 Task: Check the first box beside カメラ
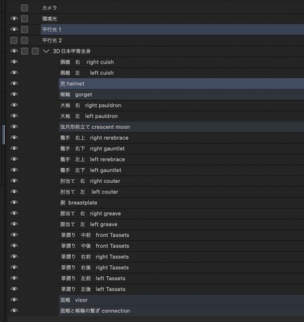(x=24, y=8)
